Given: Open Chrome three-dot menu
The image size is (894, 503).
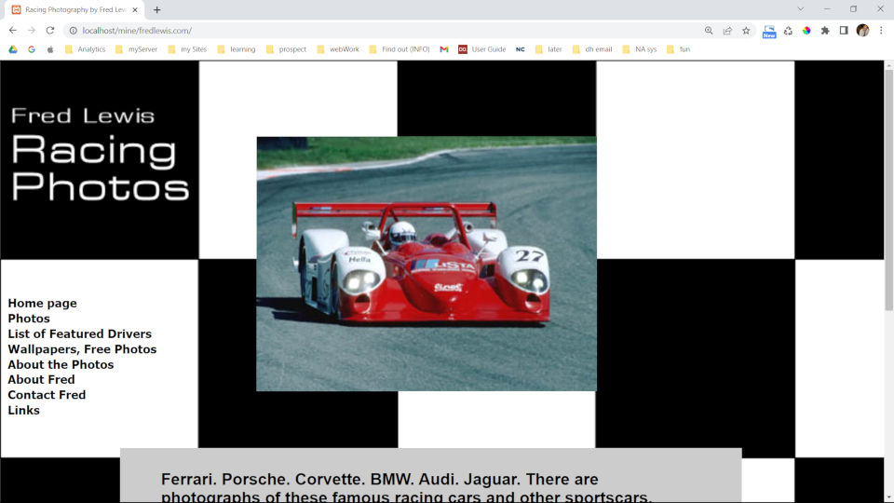Looking at the screenshot, I should click(x=881, y=31).
